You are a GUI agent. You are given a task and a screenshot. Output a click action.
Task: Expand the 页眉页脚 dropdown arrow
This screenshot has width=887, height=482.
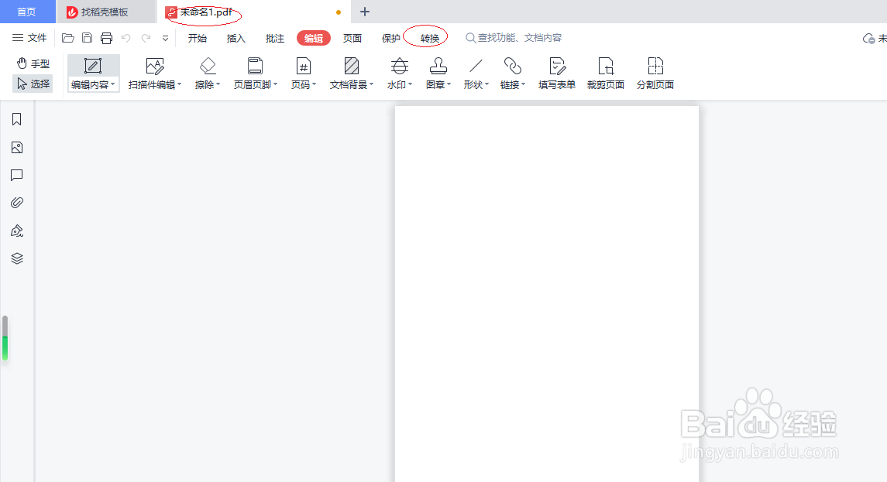coord(276,84)
